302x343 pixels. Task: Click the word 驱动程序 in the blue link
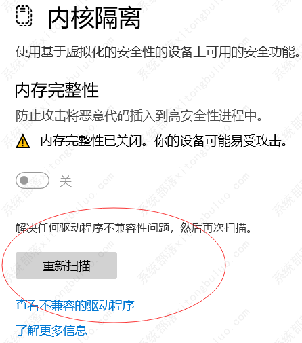(x=110, y=306)
